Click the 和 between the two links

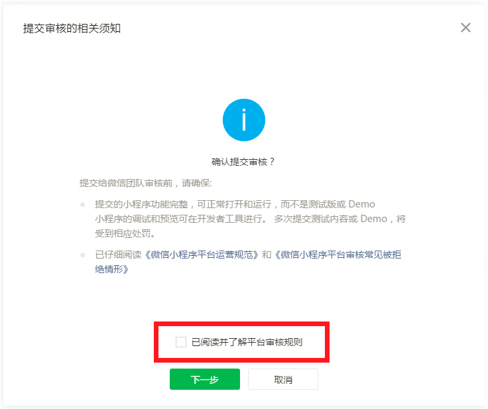(x=267, y=255)
